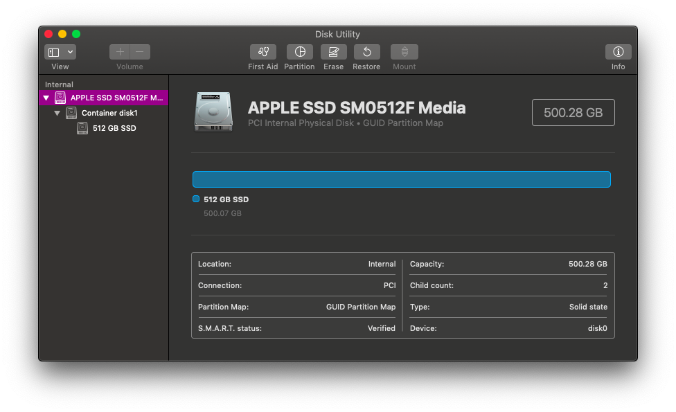
Task: Select the Erase toolbar button
Action: pyautogui.click(x=333, y=52)
